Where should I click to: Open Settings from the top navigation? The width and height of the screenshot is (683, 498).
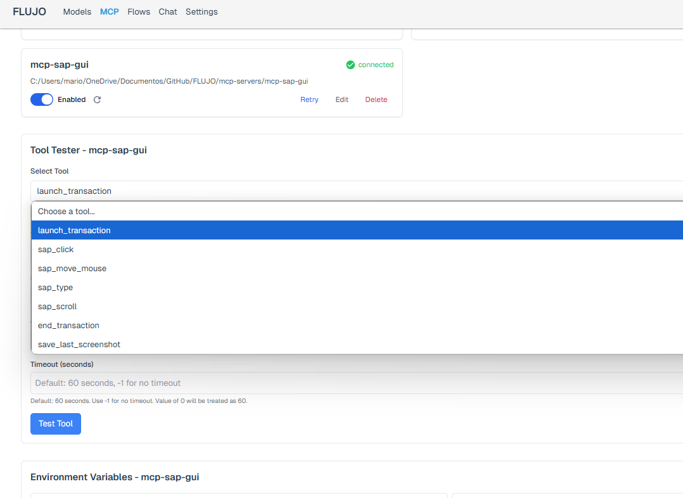coord(201,11)
